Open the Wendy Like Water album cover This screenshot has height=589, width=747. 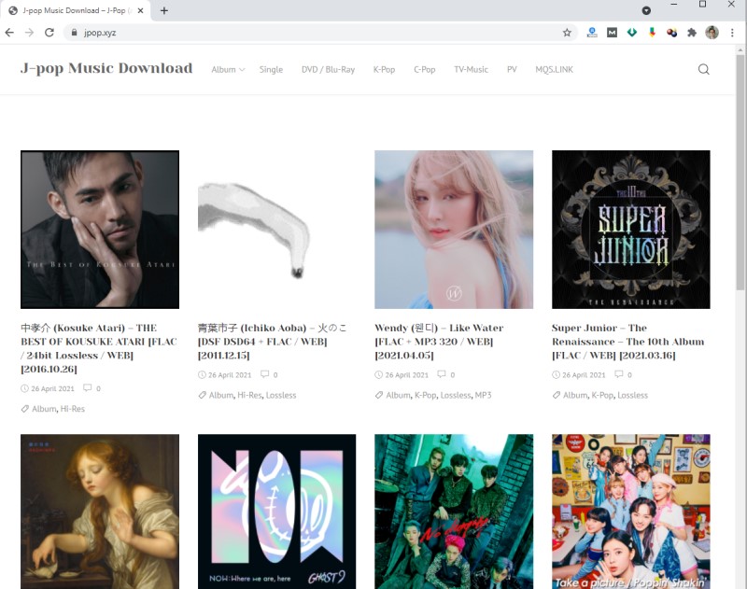(454, 230)
